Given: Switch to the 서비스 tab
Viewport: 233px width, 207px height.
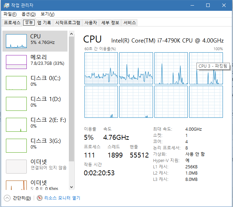Looking at the screenshot, I should point(130,23).
